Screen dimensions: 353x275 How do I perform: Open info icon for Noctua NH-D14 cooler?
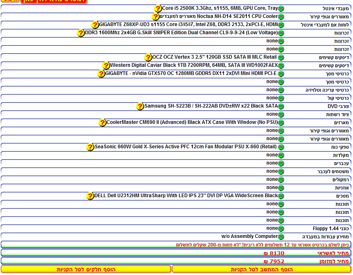[155, 17]
